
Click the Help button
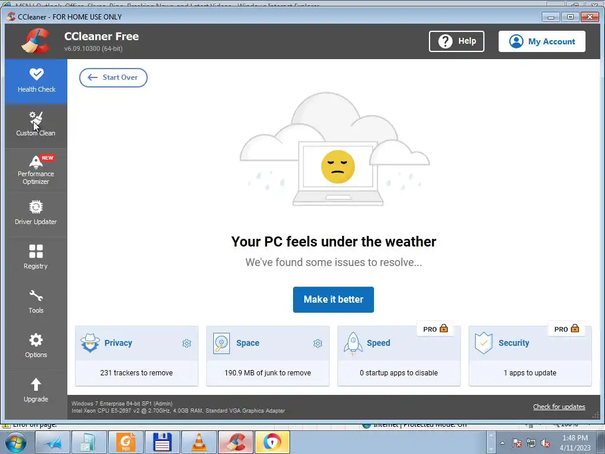coord(457,41)
